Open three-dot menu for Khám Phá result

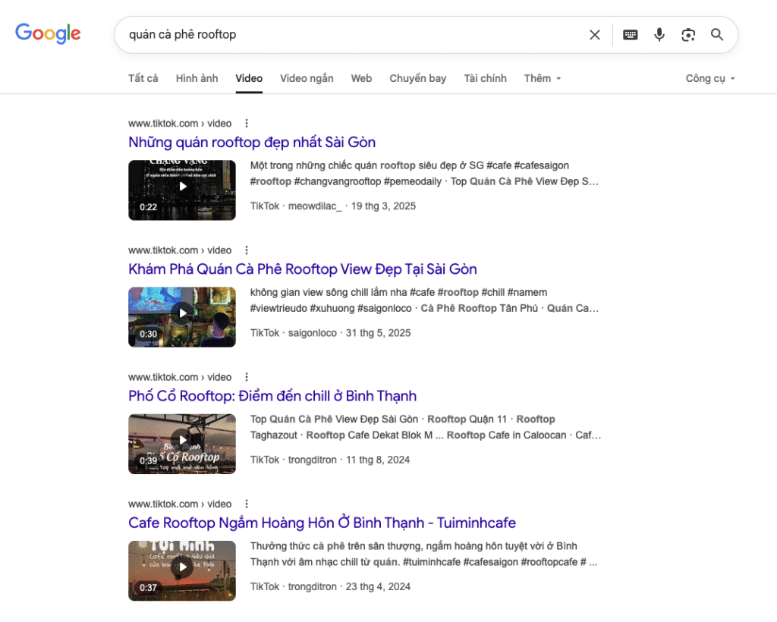(247, 250)
